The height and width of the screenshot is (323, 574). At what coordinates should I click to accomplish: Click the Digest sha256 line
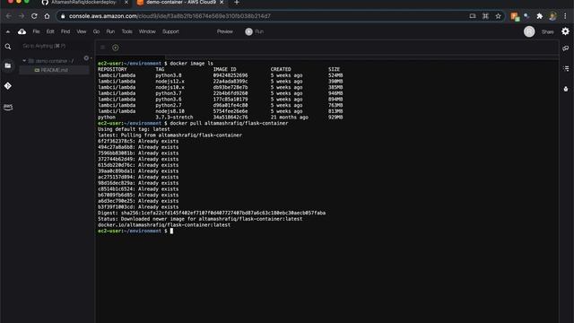click(x=212, y=213)
